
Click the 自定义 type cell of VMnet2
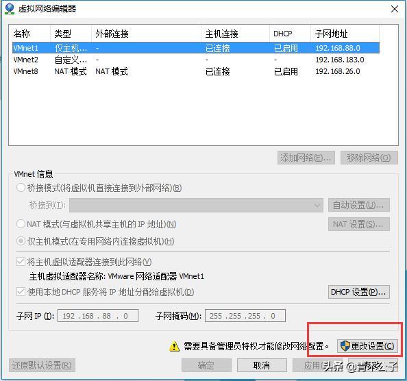click(71, 60)
